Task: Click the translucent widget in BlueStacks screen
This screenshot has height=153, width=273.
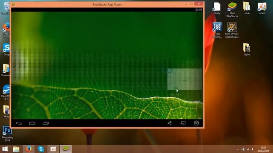Action: 185,79
